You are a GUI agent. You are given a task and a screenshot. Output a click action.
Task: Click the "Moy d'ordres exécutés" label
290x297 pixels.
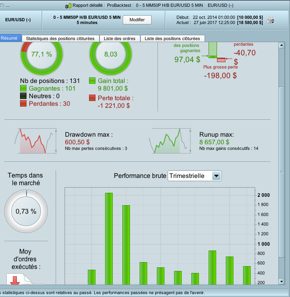pyautogui.click(x=26, y=259)
